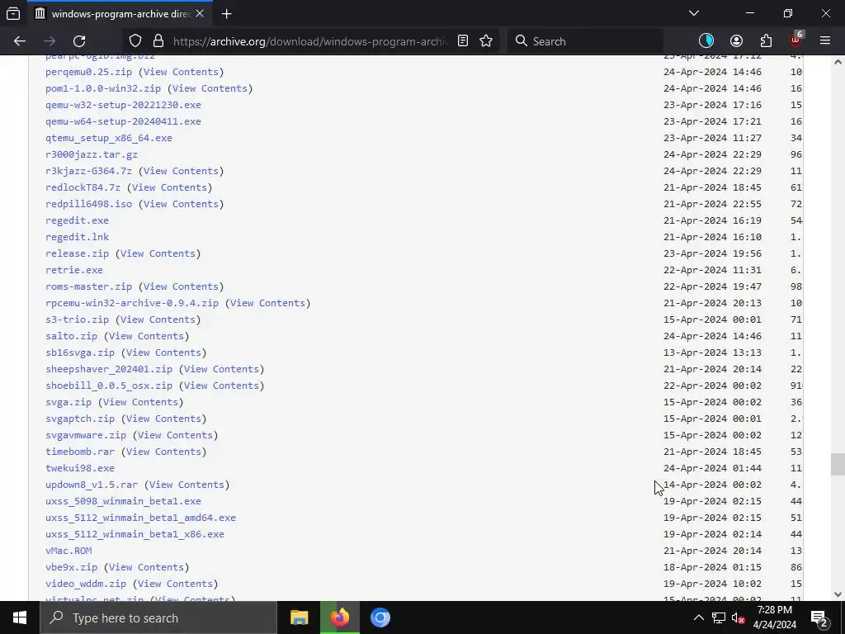Open the notification center icon
This screenshot has width=845, height=634.
point(819,617)
